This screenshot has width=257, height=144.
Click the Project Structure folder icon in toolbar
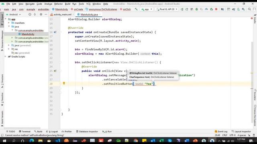pyautogui.click(x=222, y=9)
